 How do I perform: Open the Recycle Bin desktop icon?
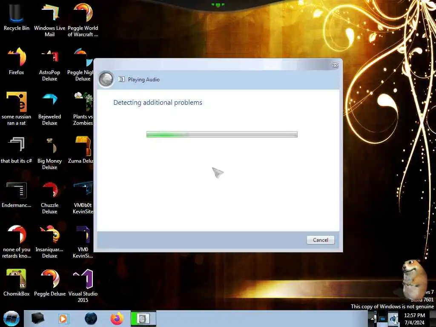click(x=17, y=17)
